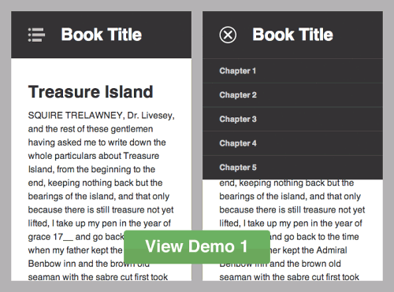This screenshot has height=292, width=394.
Task: Go to Chapter 5 in the menu
Action: click(x=292, y=168)
